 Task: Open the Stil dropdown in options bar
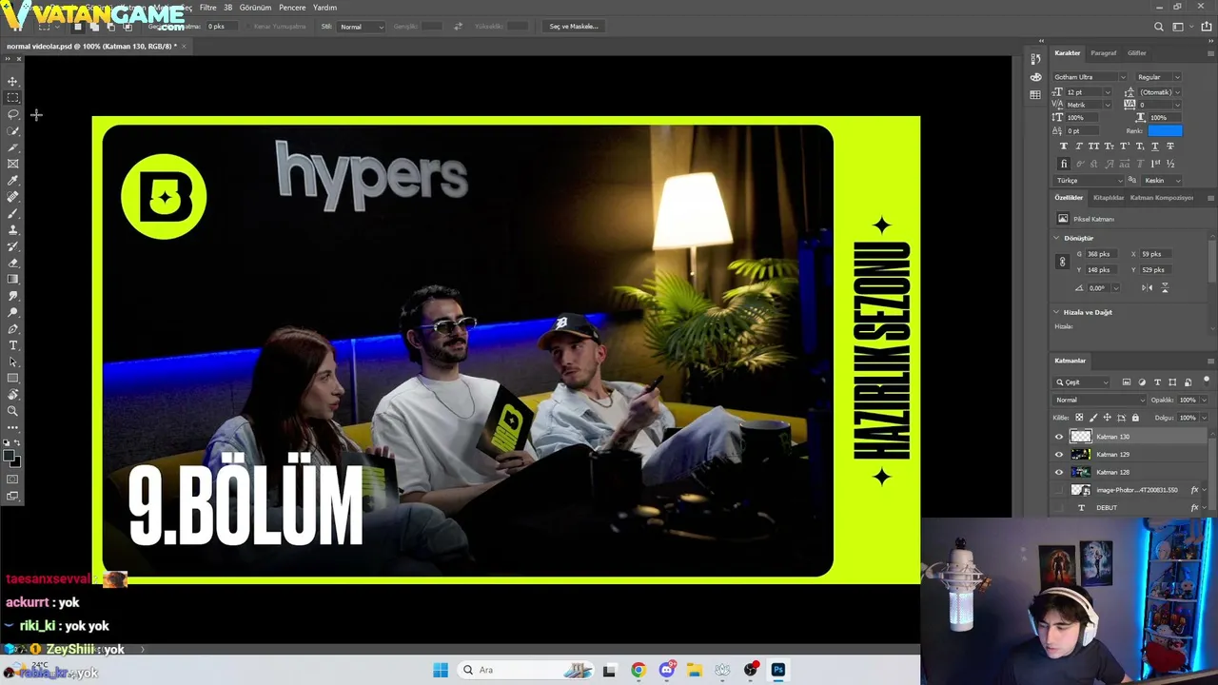tap(362, 27)
